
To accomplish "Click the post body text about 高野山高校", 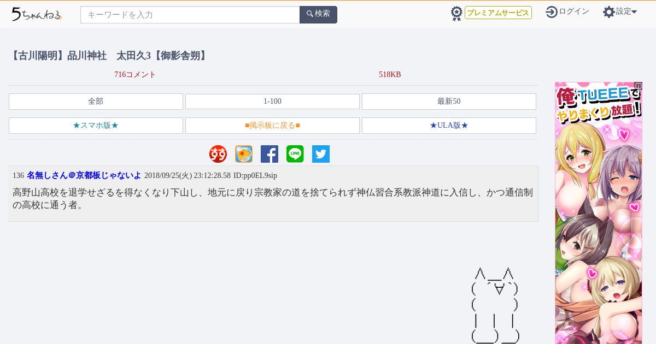I will coord(273,199).
